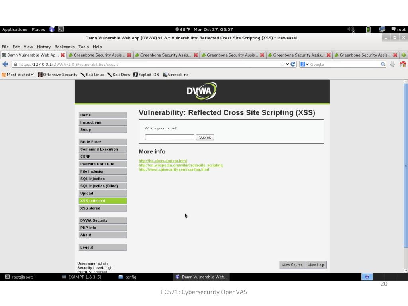Open the Applications menu in top panel

(x=15, y=29)
